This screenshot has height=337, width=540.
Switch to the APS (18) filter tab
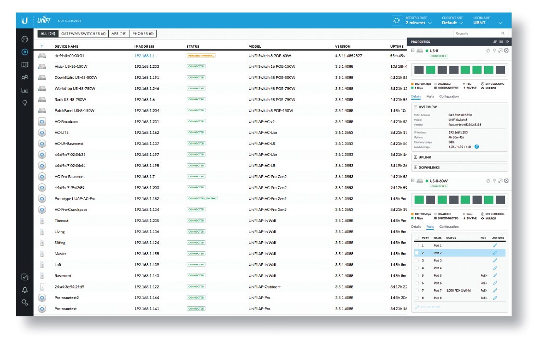118,34
